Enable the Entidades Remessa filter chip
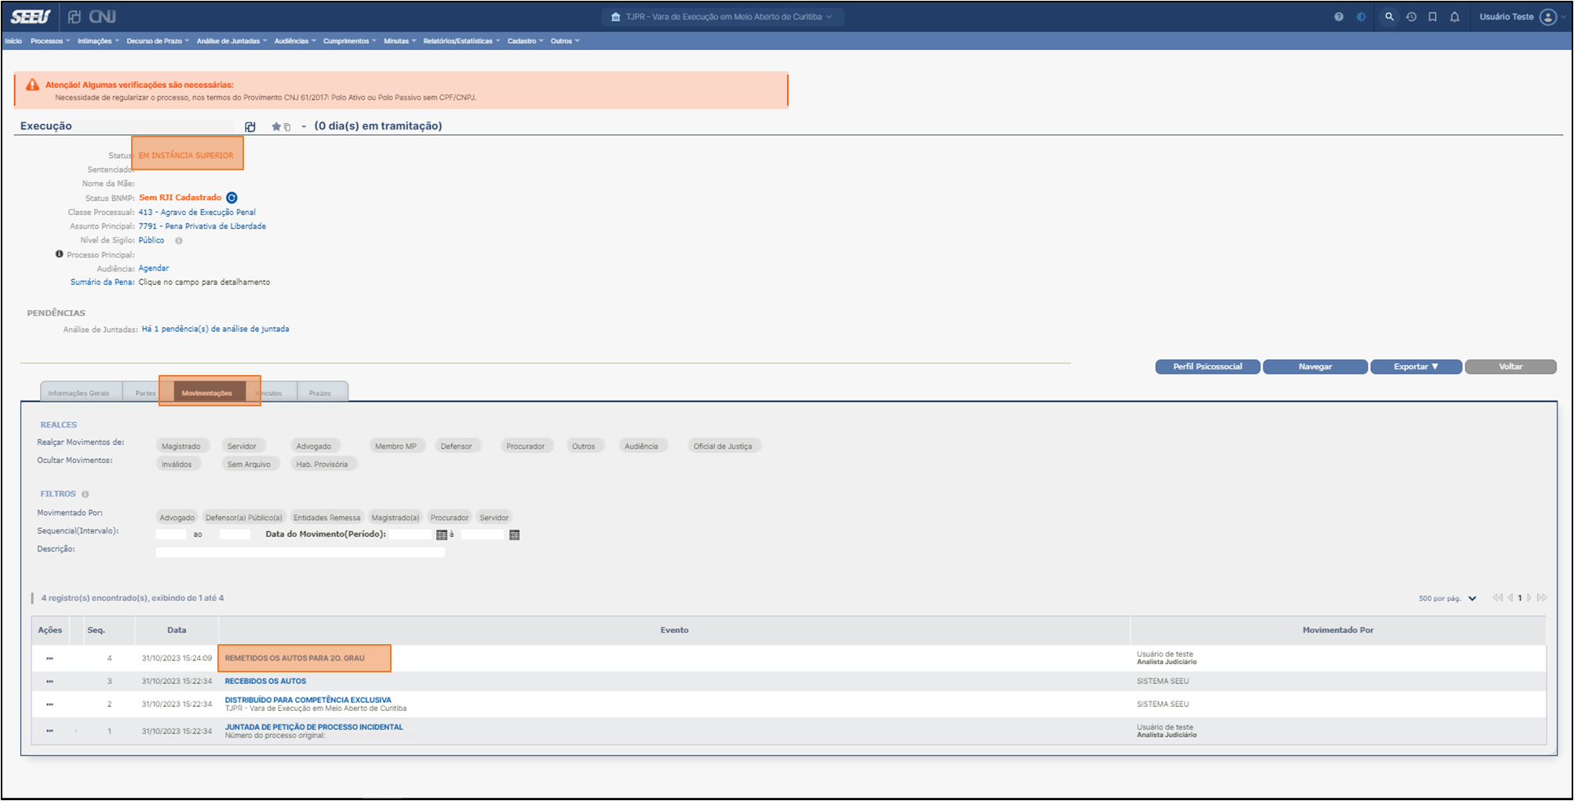Viewport: 1574px width, 801px height. click(x=326, y=518)
